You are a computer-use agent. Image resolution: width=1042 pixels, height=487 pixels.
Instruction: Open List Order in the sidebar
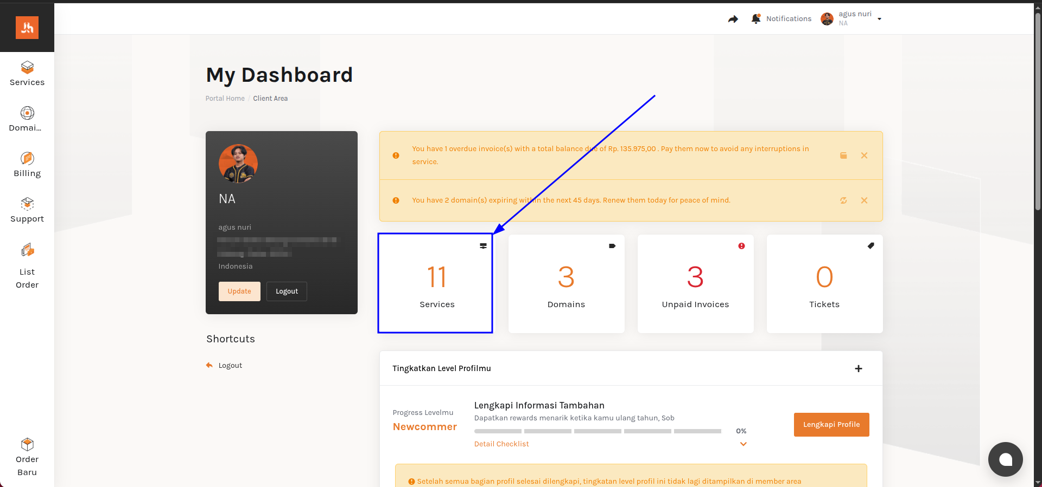pyautogui.click(x=27, y=265)
